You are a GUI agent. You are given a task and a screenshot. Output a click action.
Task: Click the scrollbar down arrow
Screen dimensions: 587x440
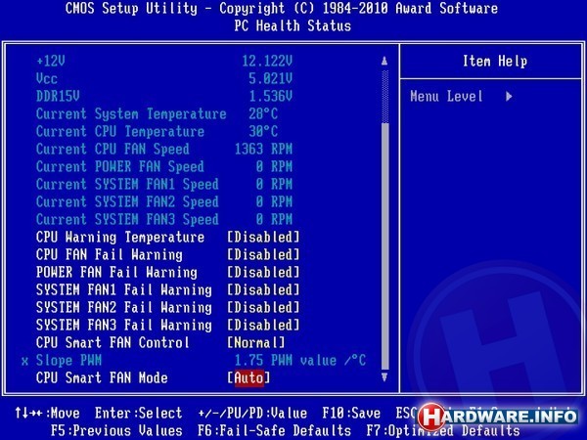(x=384, y=376)
